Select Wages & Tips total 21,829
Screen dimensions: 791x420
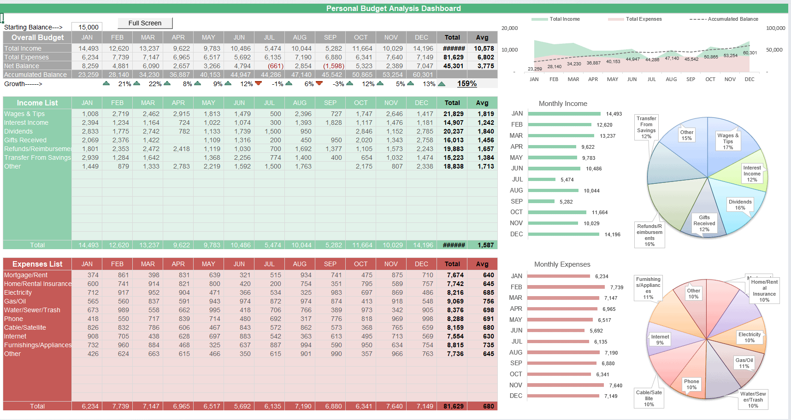tap(452, 114)
